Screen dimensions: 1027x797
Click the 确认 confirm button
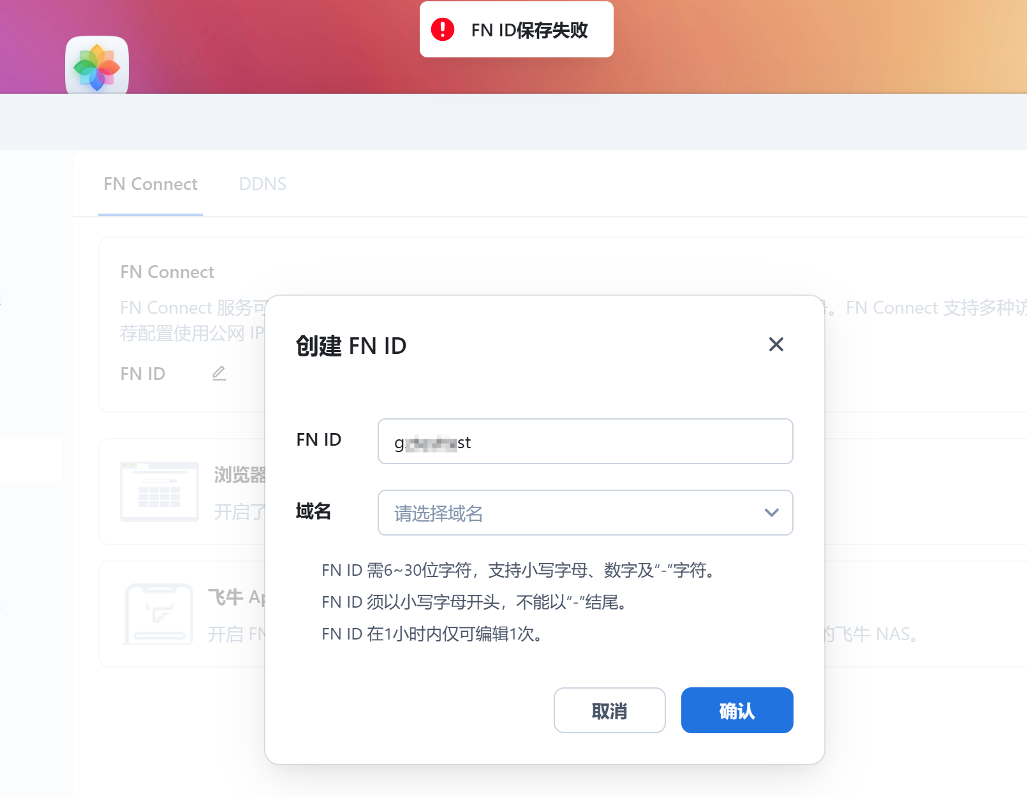point(737,710)
